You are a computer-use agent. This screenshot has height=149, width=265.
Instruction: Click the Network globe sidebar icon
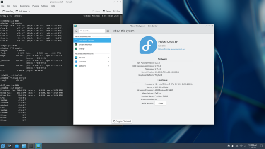pos(76,66)
